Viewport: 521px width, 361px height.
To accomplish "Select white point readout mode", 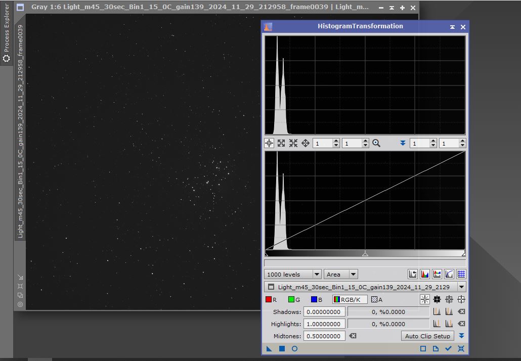I will pyautogui.click(x=461, y=299).
